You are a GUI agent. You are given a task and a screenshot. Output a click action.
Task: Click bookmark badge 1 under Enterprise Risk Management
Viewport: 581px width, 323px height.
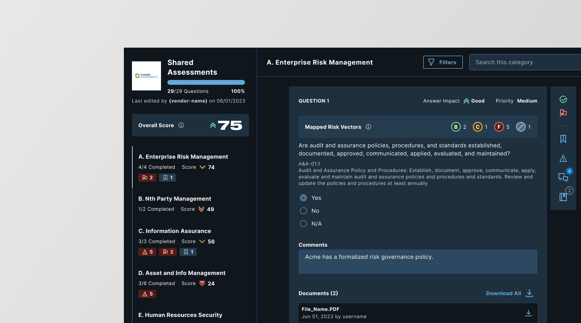[167, 178]
